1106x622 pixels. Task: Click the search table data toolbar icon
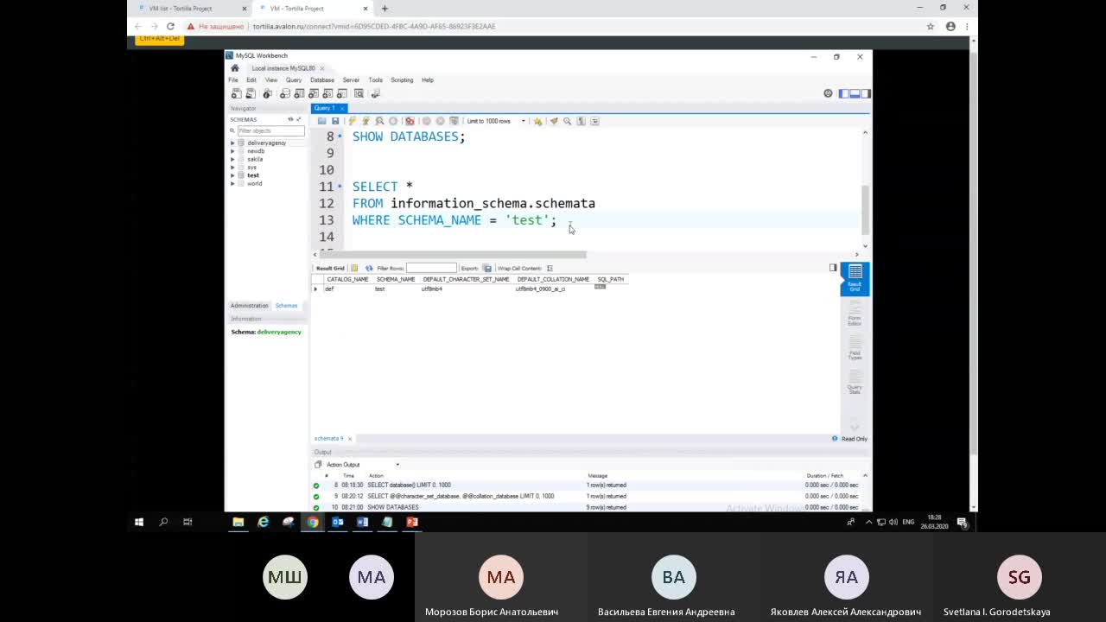[359, 93]
